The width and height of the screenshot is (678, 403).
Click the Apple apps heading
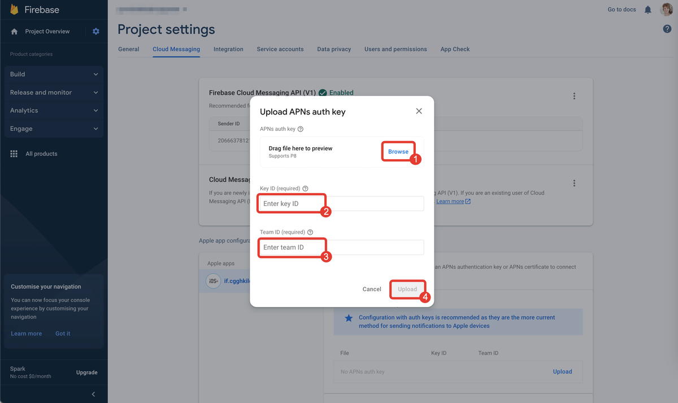(x=221, y=264)
